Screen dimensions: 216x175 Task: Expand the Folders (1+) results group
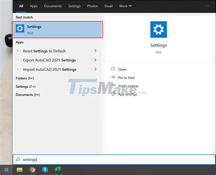[25, 78]
